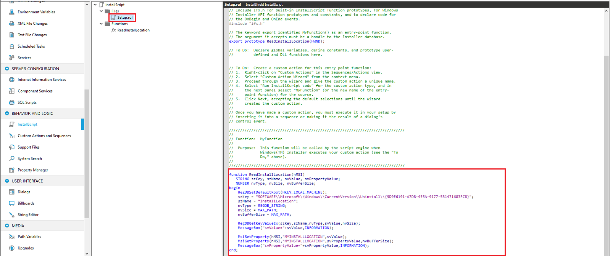
Task: Open the XML File Changes view
Action: (x=32, y=24)
